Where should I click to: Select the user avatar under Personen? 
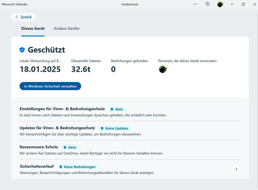pos(163,69)
